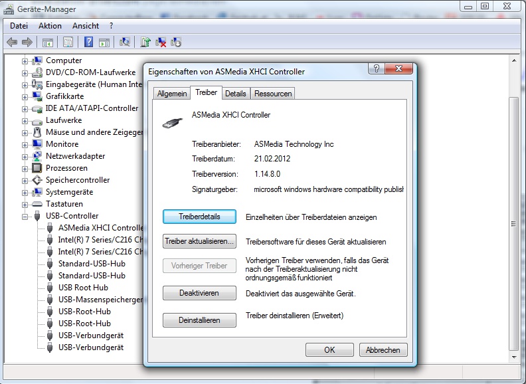Click the device tree scrollbar up arrow
The image size is (526, 384).
(x=514, y=60)
